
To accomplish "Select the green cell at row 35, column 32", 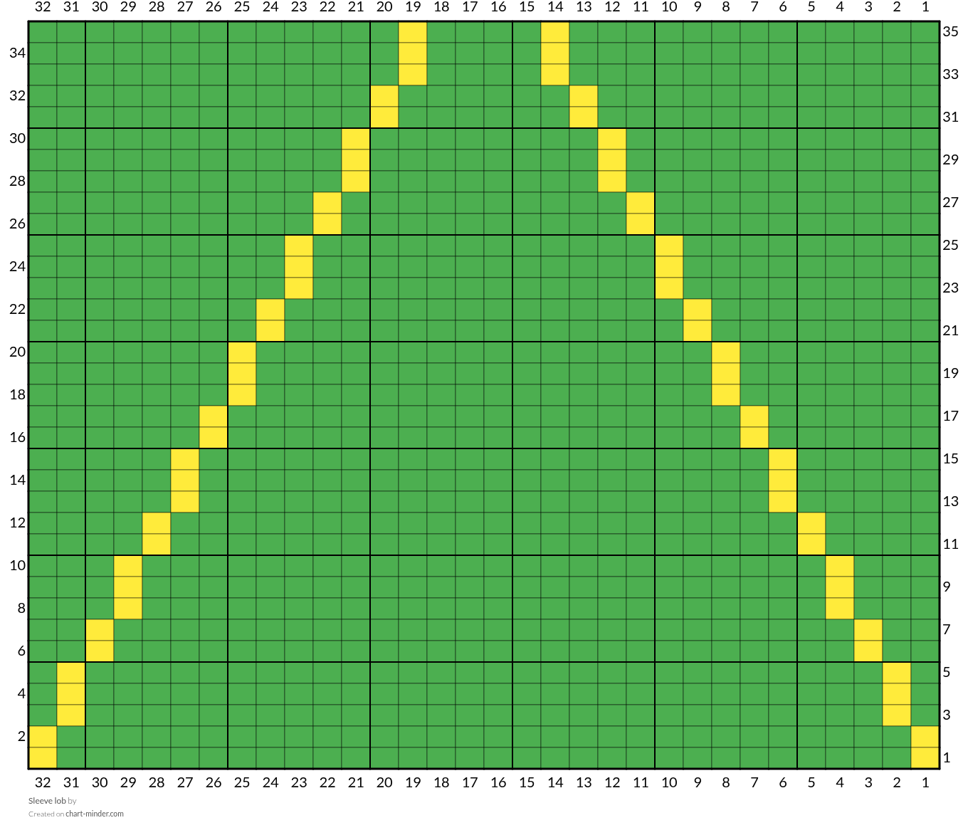I will coord(43,32).
